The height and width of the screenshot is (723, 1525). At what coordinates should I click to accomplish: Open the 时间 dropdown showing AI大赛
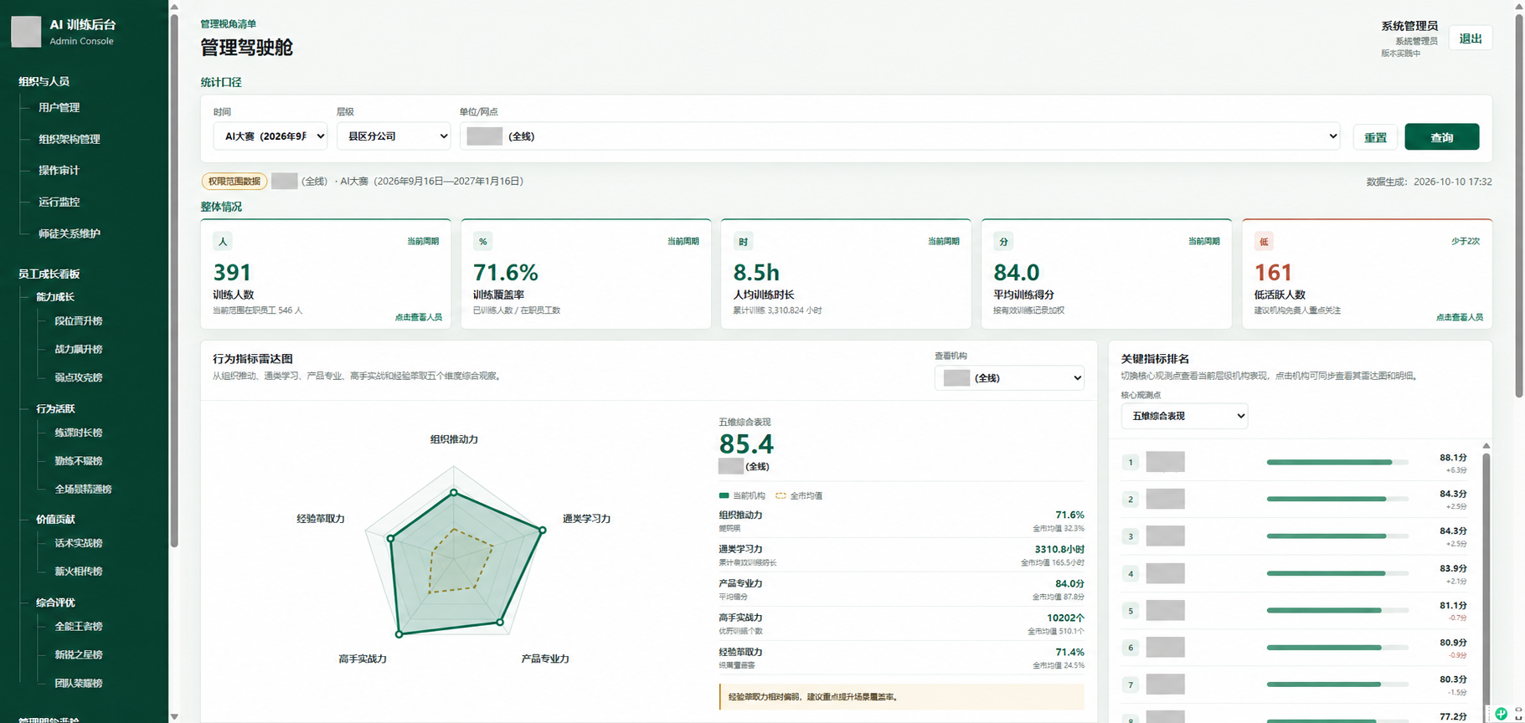[270, 136]
